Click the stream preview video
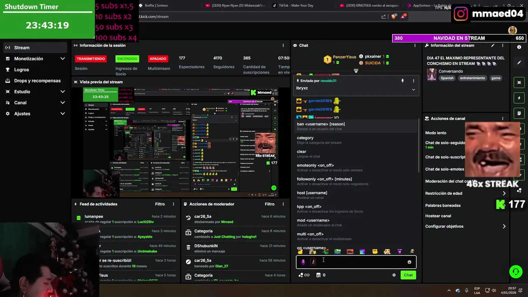The image size is (528, 297). 181,143
